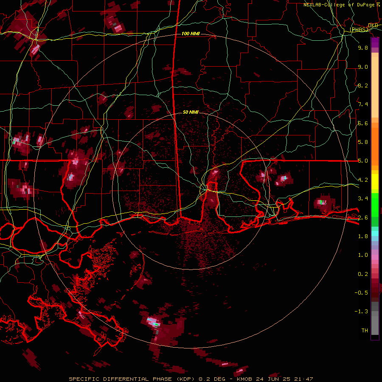Image resolution: width=382 pixels, height=382 pixels.
Task: Click the 1.8 scale value
Action: [363, 236]
